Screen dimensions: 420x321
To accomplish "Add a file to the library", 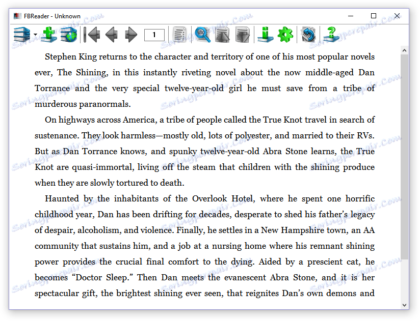I will point(49,35).
